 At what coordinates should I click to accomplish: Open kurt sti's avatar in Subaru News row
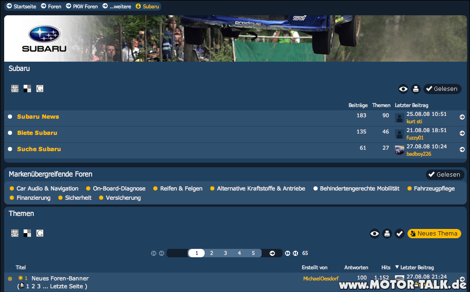[399, 118]
